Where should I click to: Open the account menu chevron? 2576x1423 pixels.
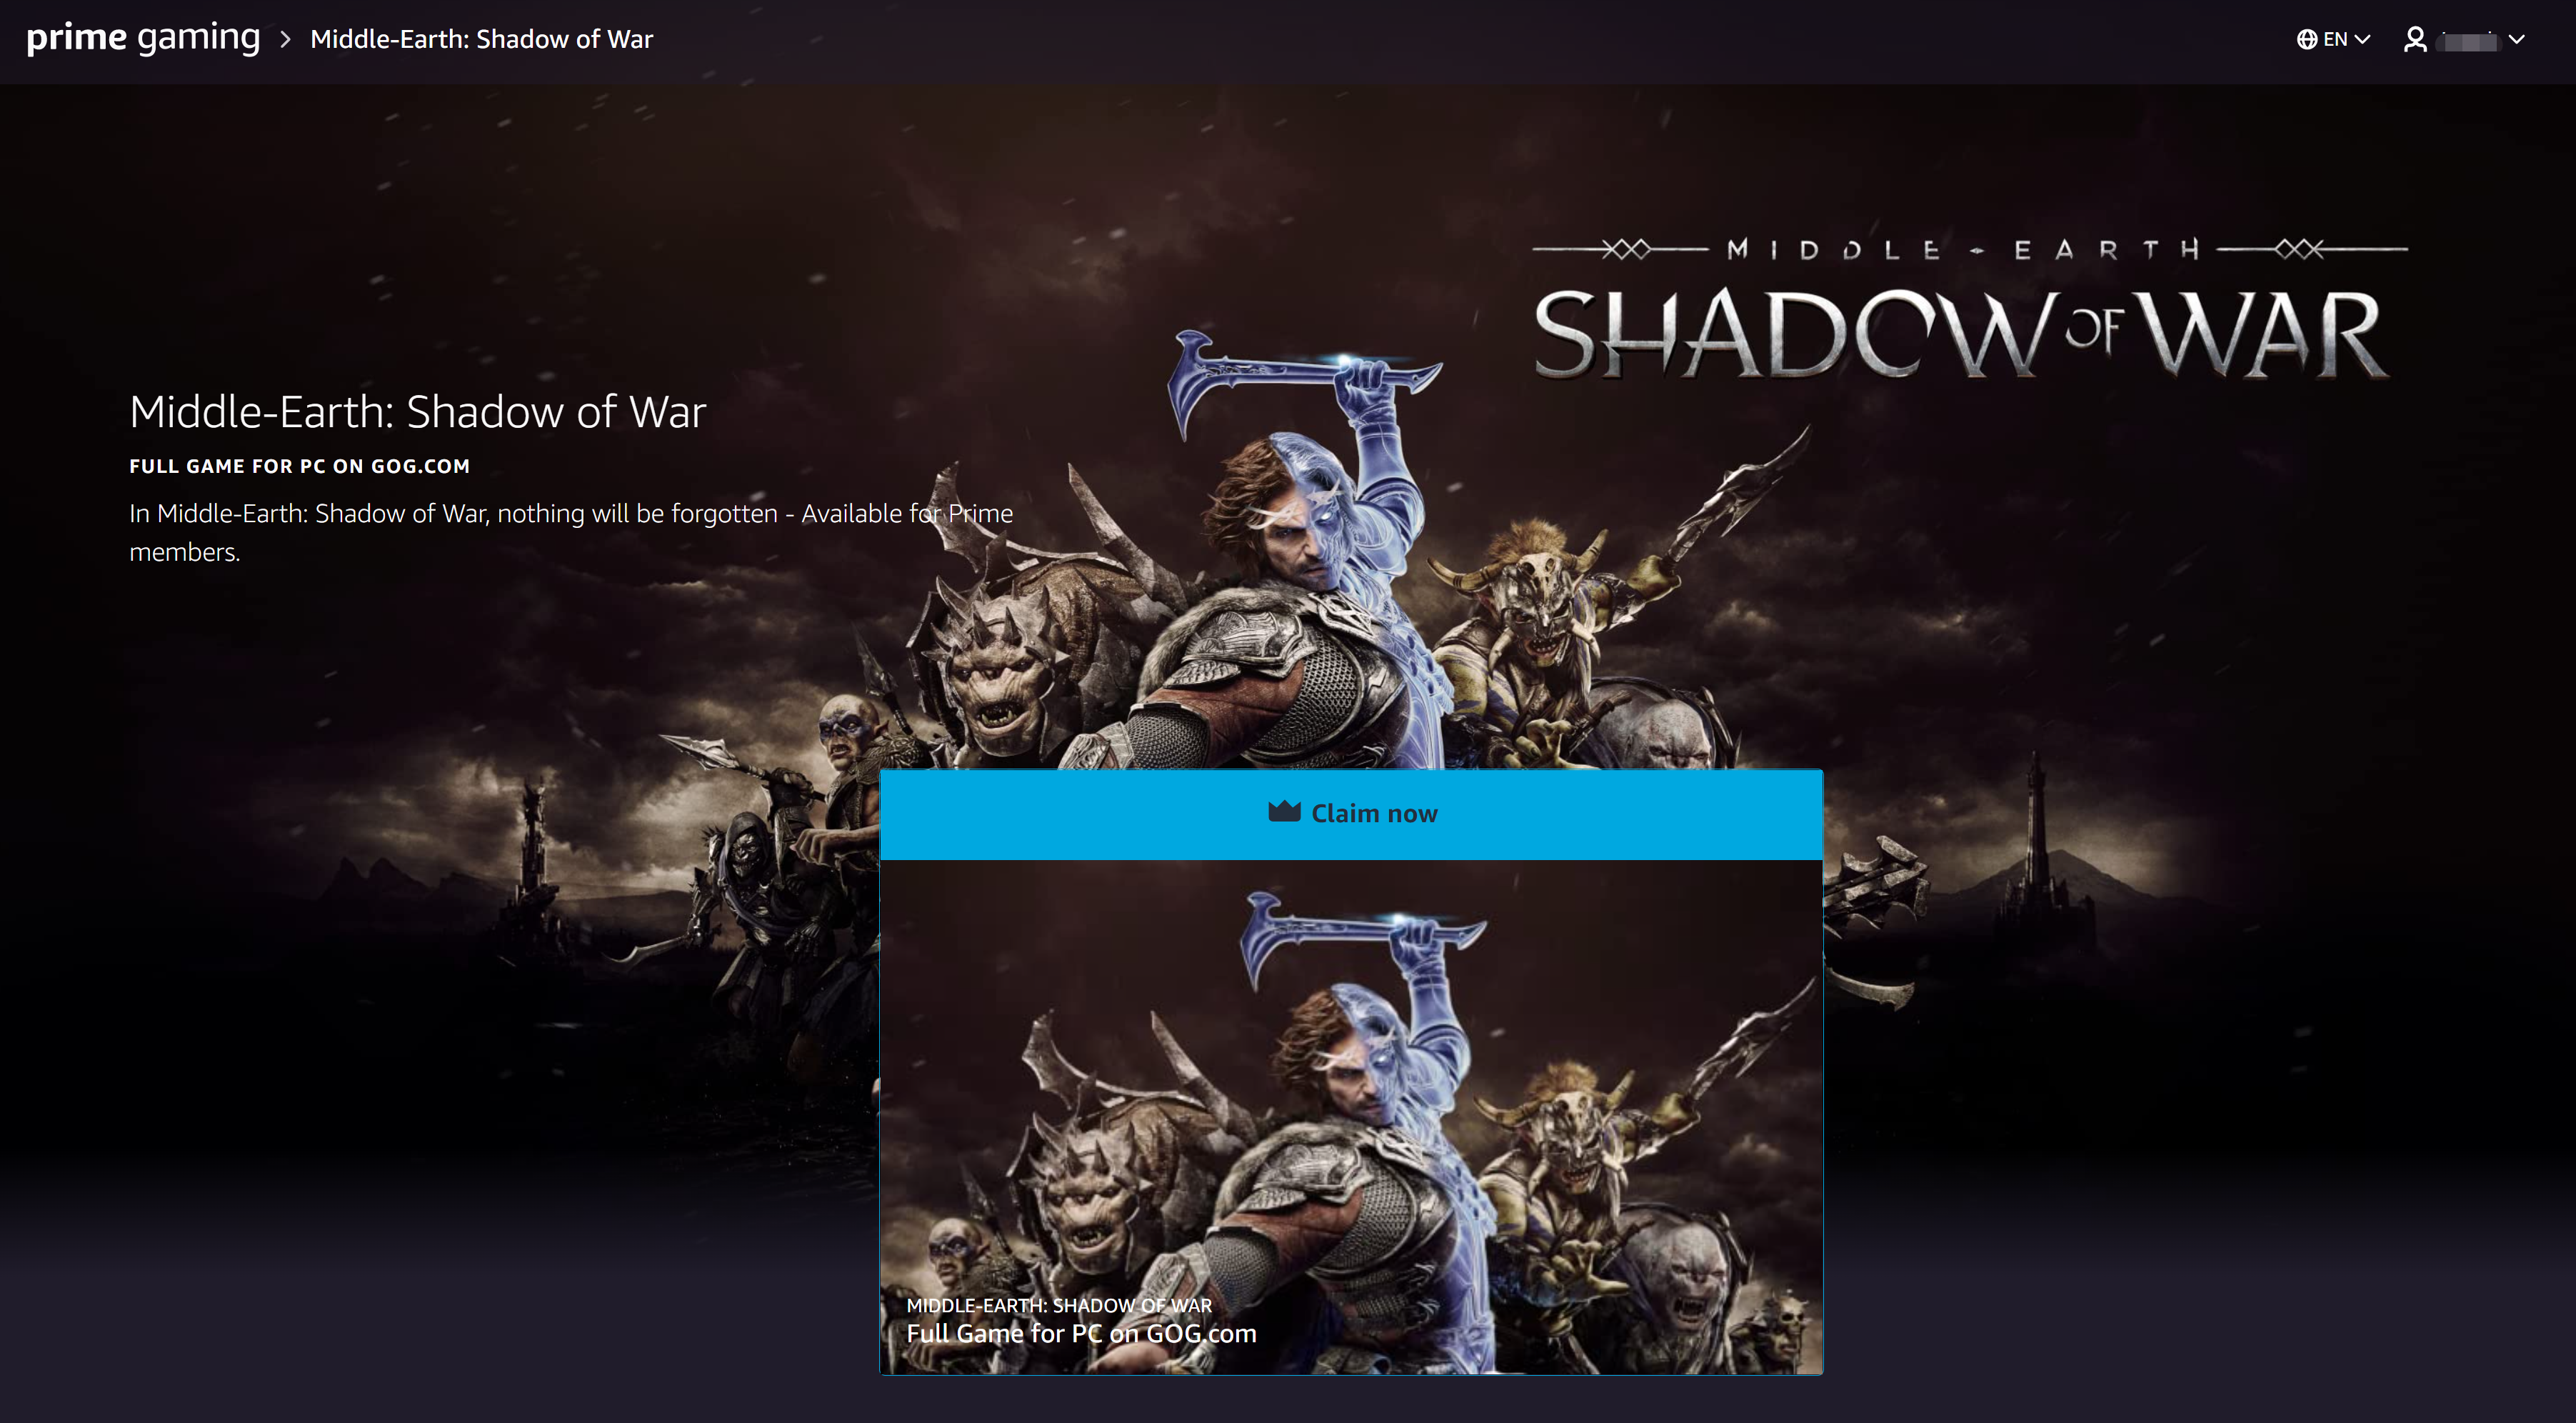(x=2517, y=40)
